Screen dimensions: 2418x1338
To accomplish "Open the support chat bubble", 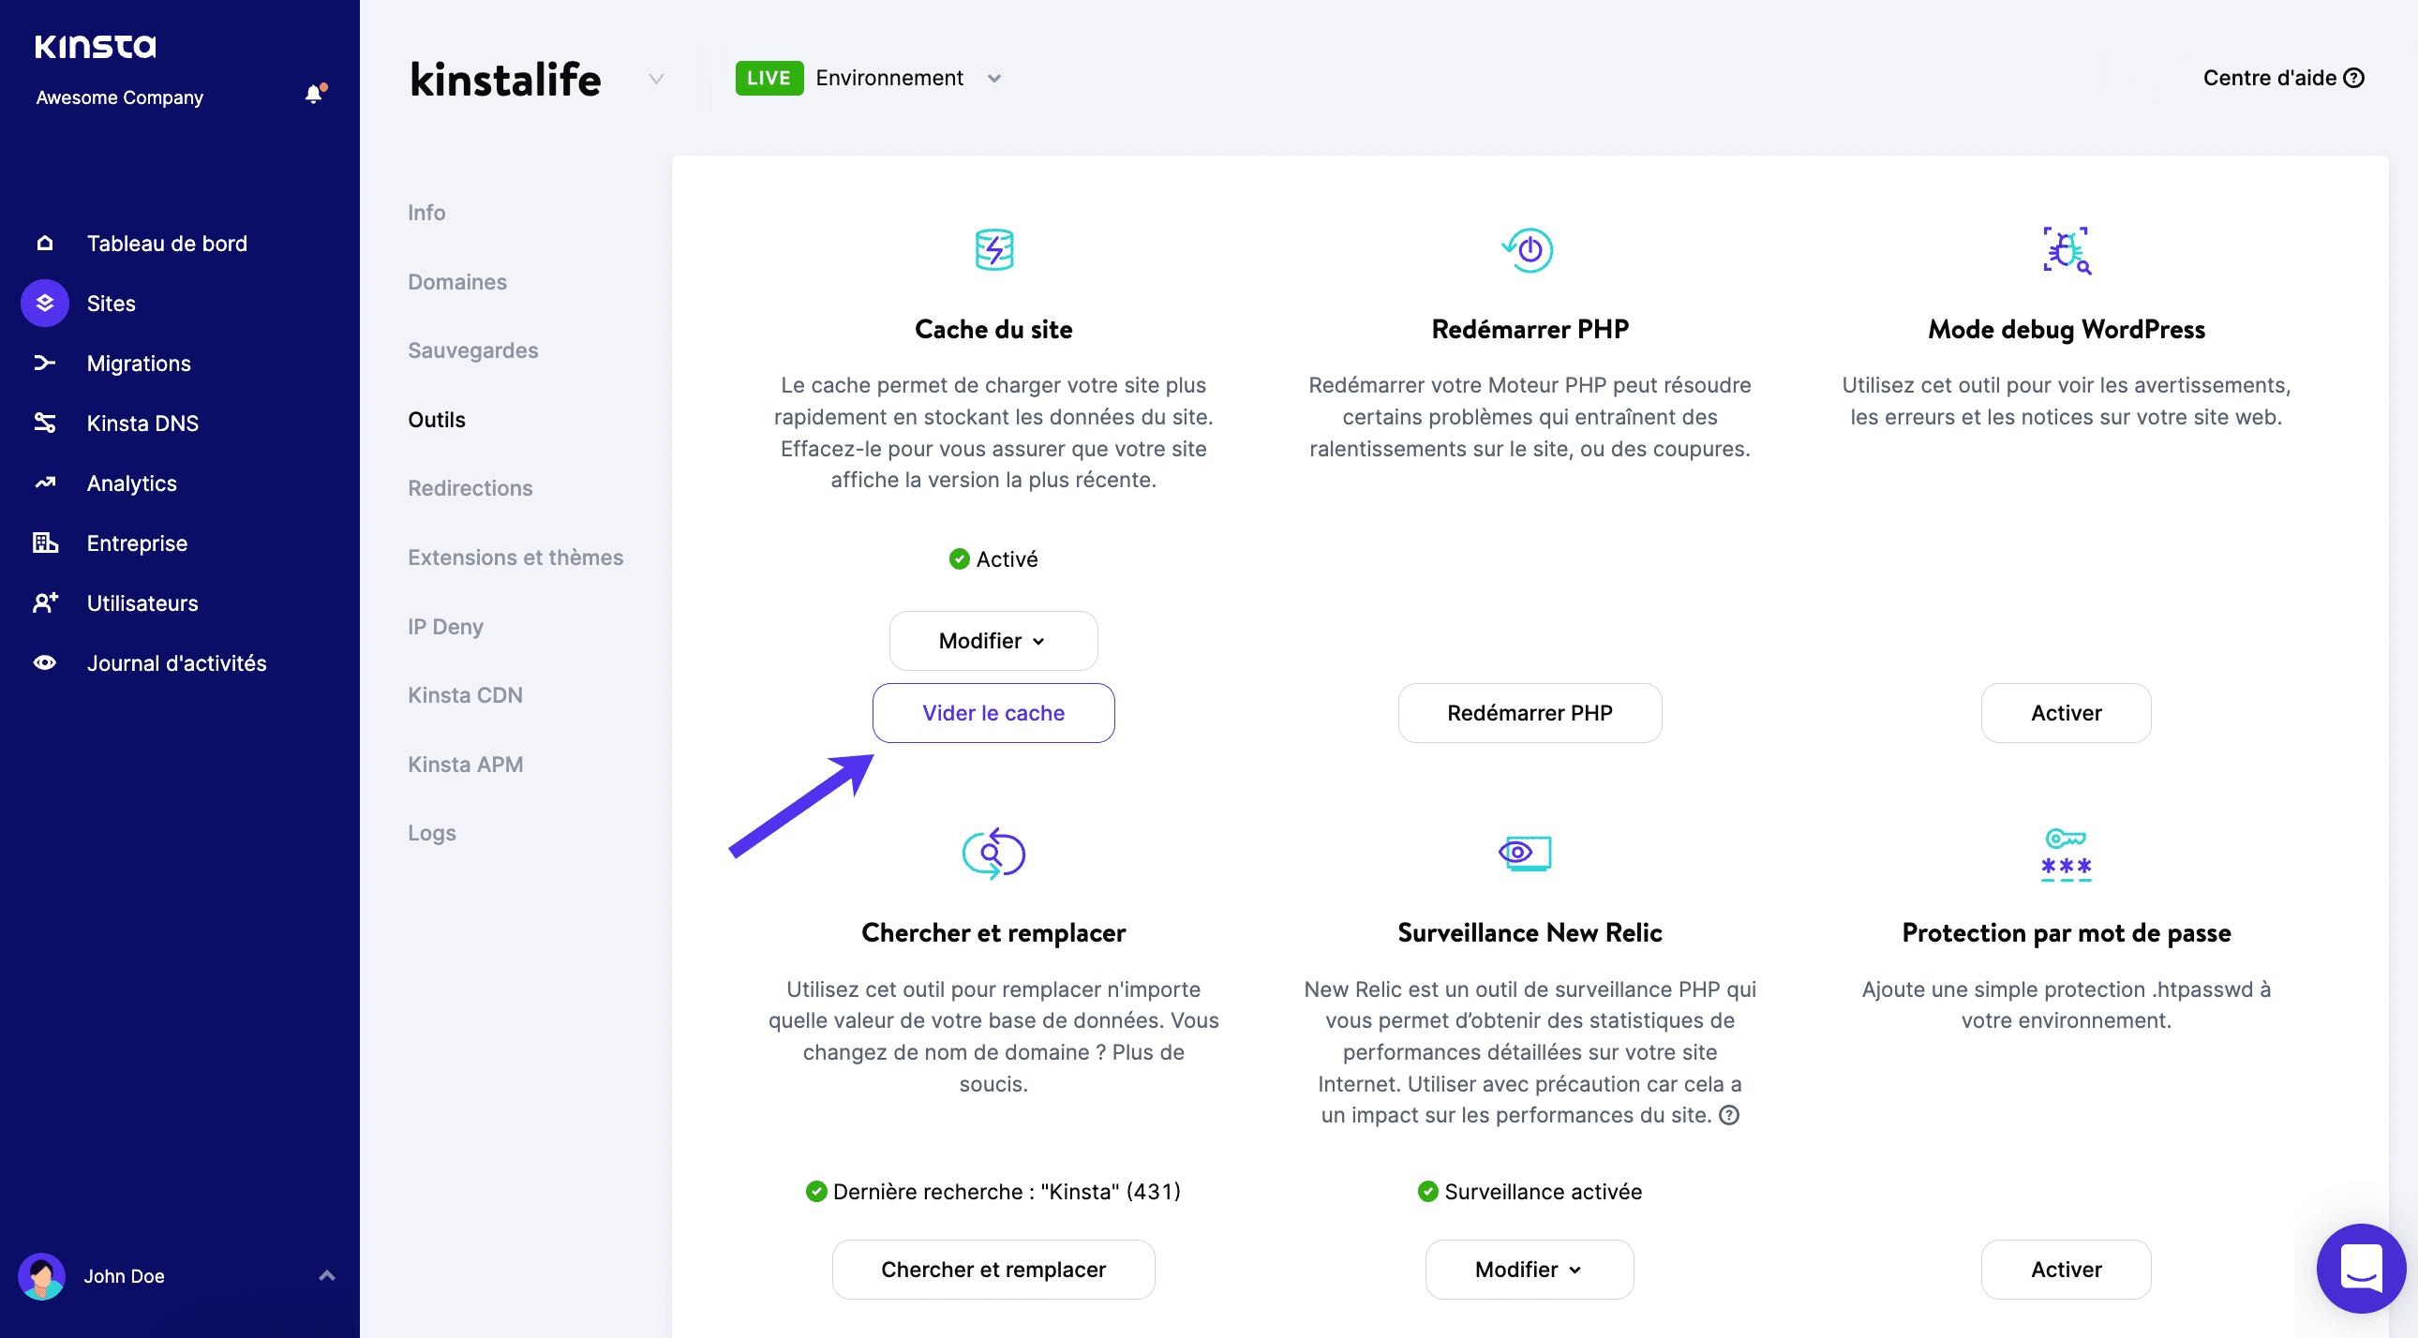I will (x=2362, y=1269).
